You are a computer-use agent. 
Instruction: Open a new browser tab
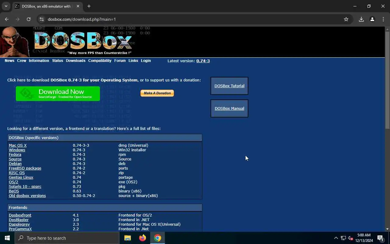point(89,6)
